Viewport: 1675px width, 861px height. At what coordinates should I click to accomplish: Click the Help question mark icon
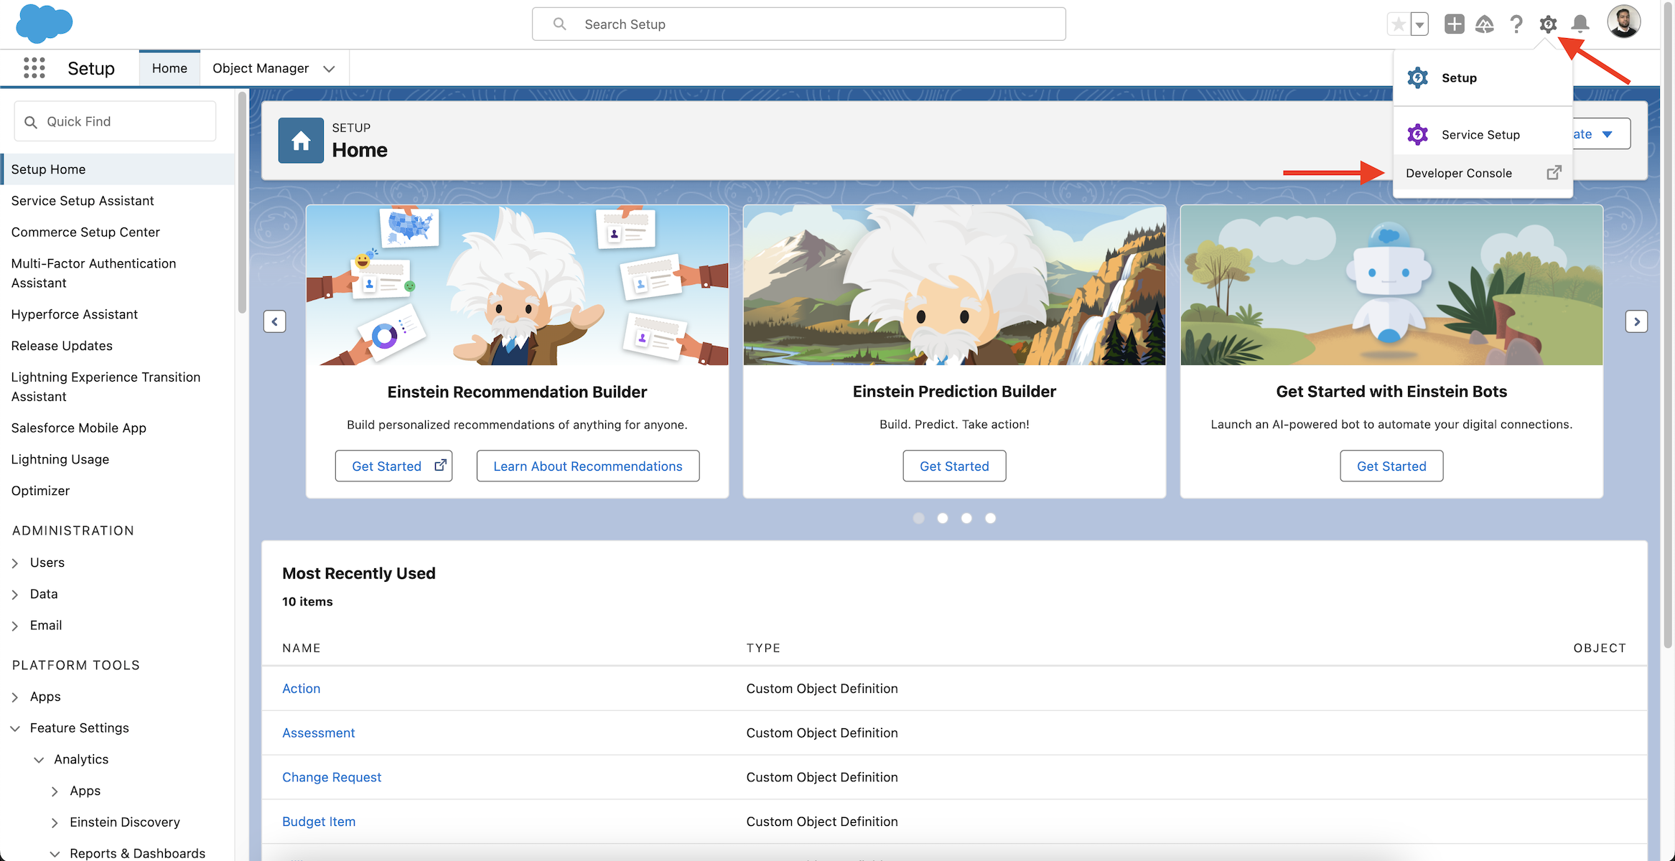click(1516, 24)
